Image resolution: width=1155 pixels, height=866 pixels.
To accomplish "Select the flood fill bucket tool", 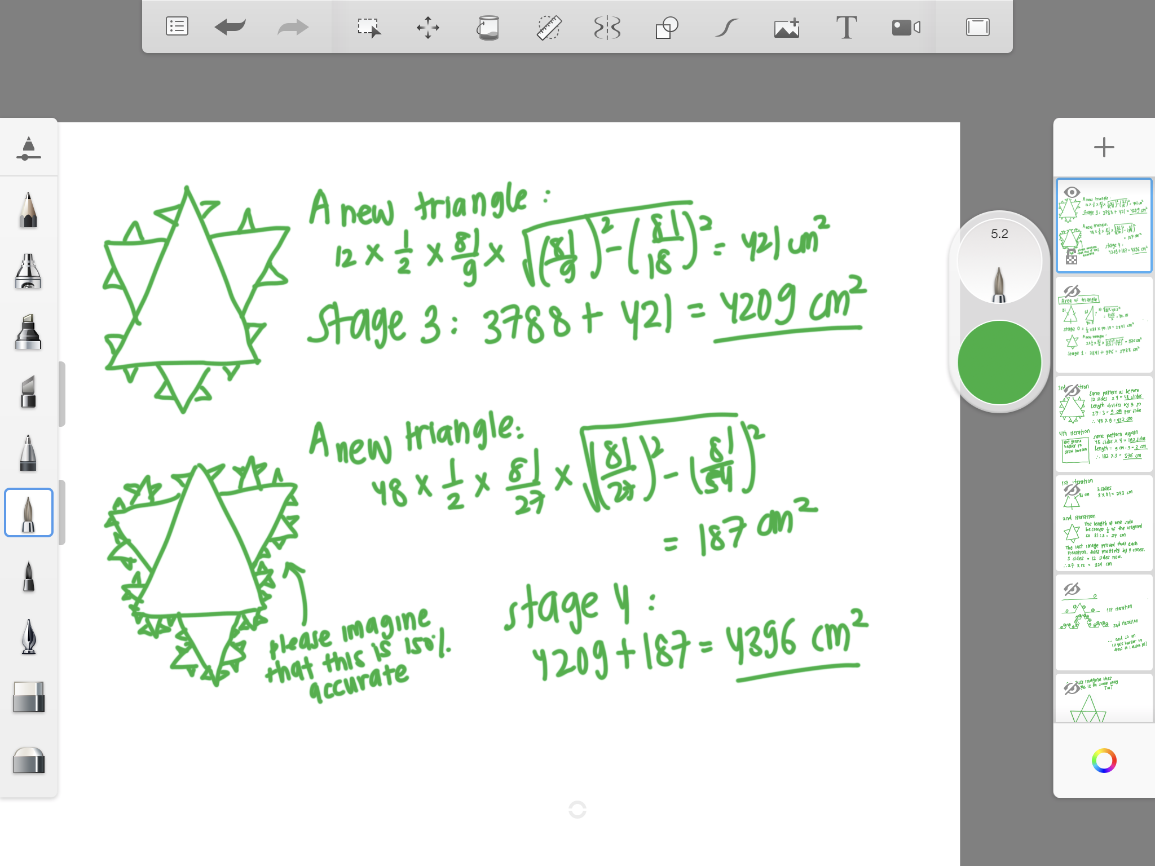I will [488, 27].
